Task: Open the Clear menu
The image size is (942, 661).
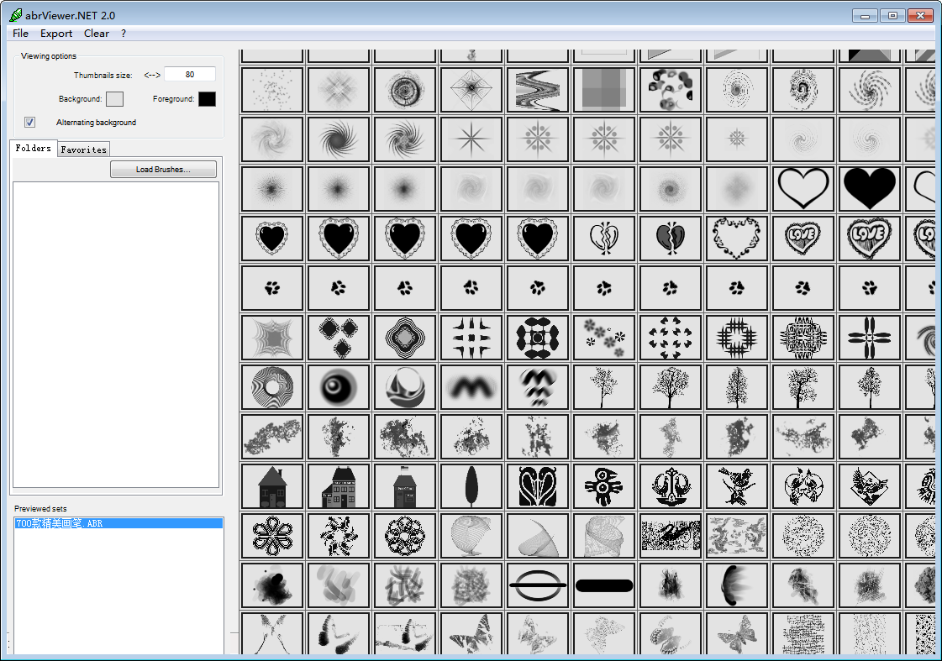Action: (96, 34)
